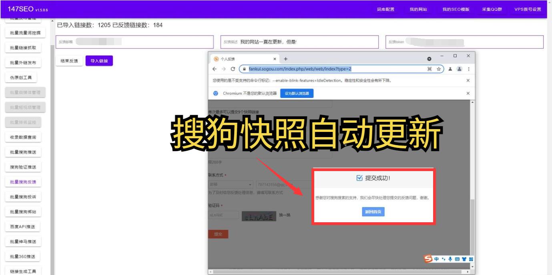Open VPS拨号设置 in the top bar
Image resolution: width=552 pixels, height=275 pixels.
528,10
